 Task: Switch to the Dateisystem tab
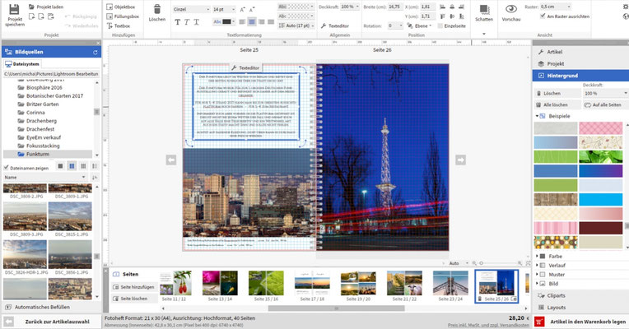click(22, 63)
